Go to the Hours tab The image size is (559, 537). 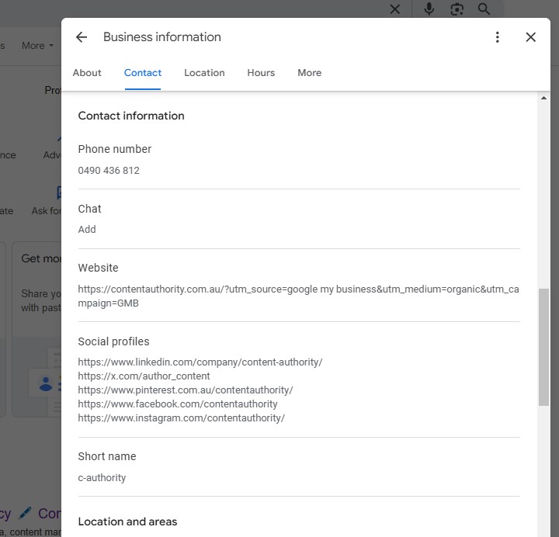(261, 73)
